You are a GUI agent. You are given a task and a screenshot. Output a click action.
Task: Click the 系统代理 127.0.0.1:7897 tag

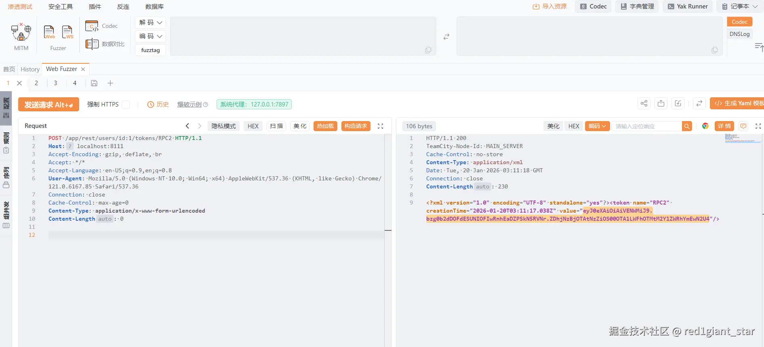tap(254, 105)
